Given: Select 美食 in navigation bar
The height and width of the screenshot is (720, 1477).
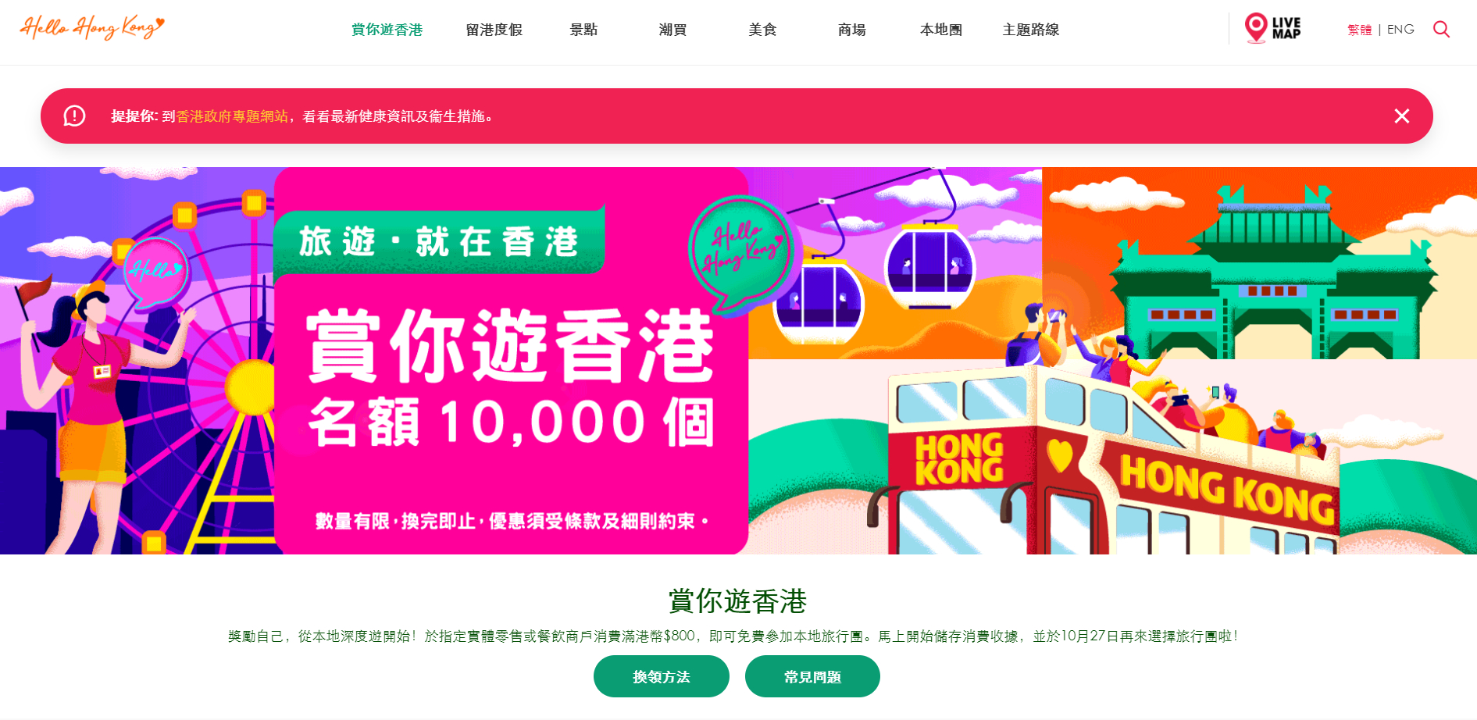Looking at the screenshot, I should pyautogui.click(x=762, y=30).
